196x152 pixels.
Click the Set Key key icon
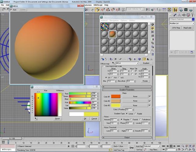[131, 147]
